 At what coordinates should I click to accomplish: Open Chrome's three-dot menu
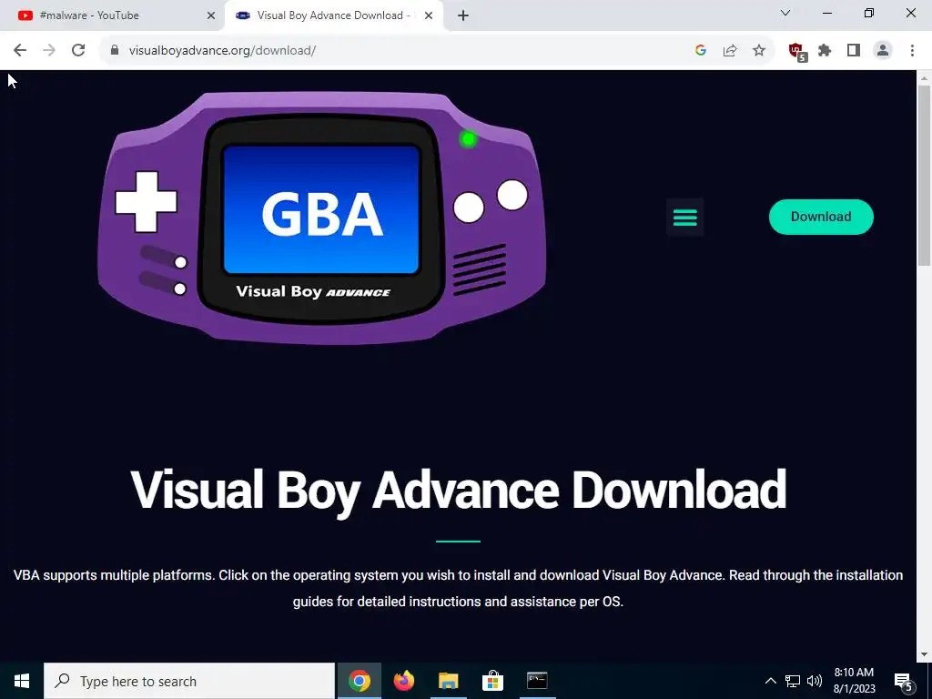tap(912, 51)
